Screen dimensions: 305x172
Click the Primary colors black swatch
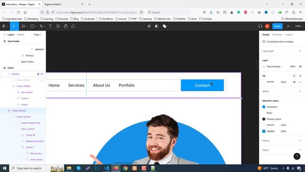coord(264,119)
